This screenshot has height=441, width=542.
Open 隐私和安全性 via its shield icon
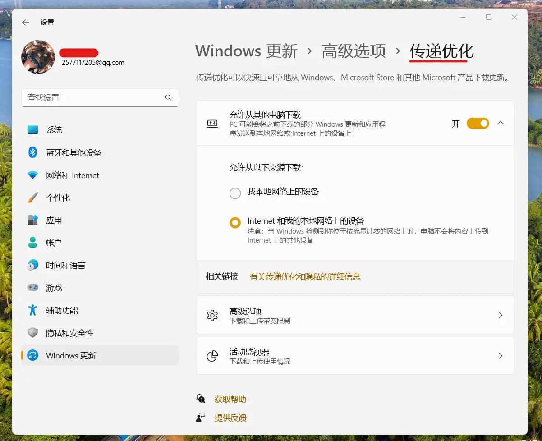tap(32, 333)
